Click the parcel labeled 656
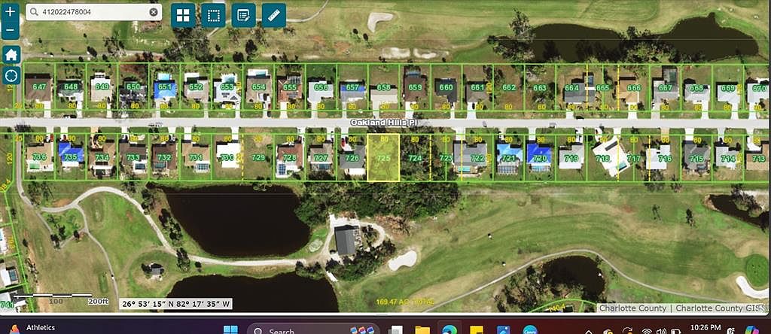Viewport: 771px width, 334px height. click(322, 87)
